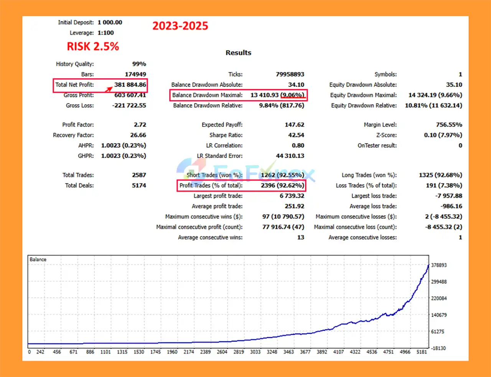Click the Total Net Profit label
Viewport: 491px width, 377px height.
click(74, 84)
